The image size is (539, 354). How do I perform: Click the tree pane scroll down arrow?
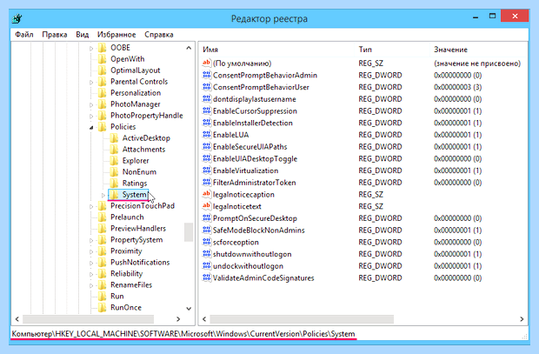(189, 308)
